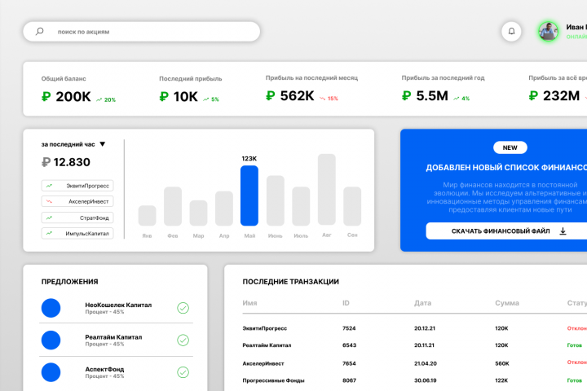Image resolution: width=587 pixels, height=391 pixels.
Task: Click the 5% upward trend indicator
Action: [211, 99]
